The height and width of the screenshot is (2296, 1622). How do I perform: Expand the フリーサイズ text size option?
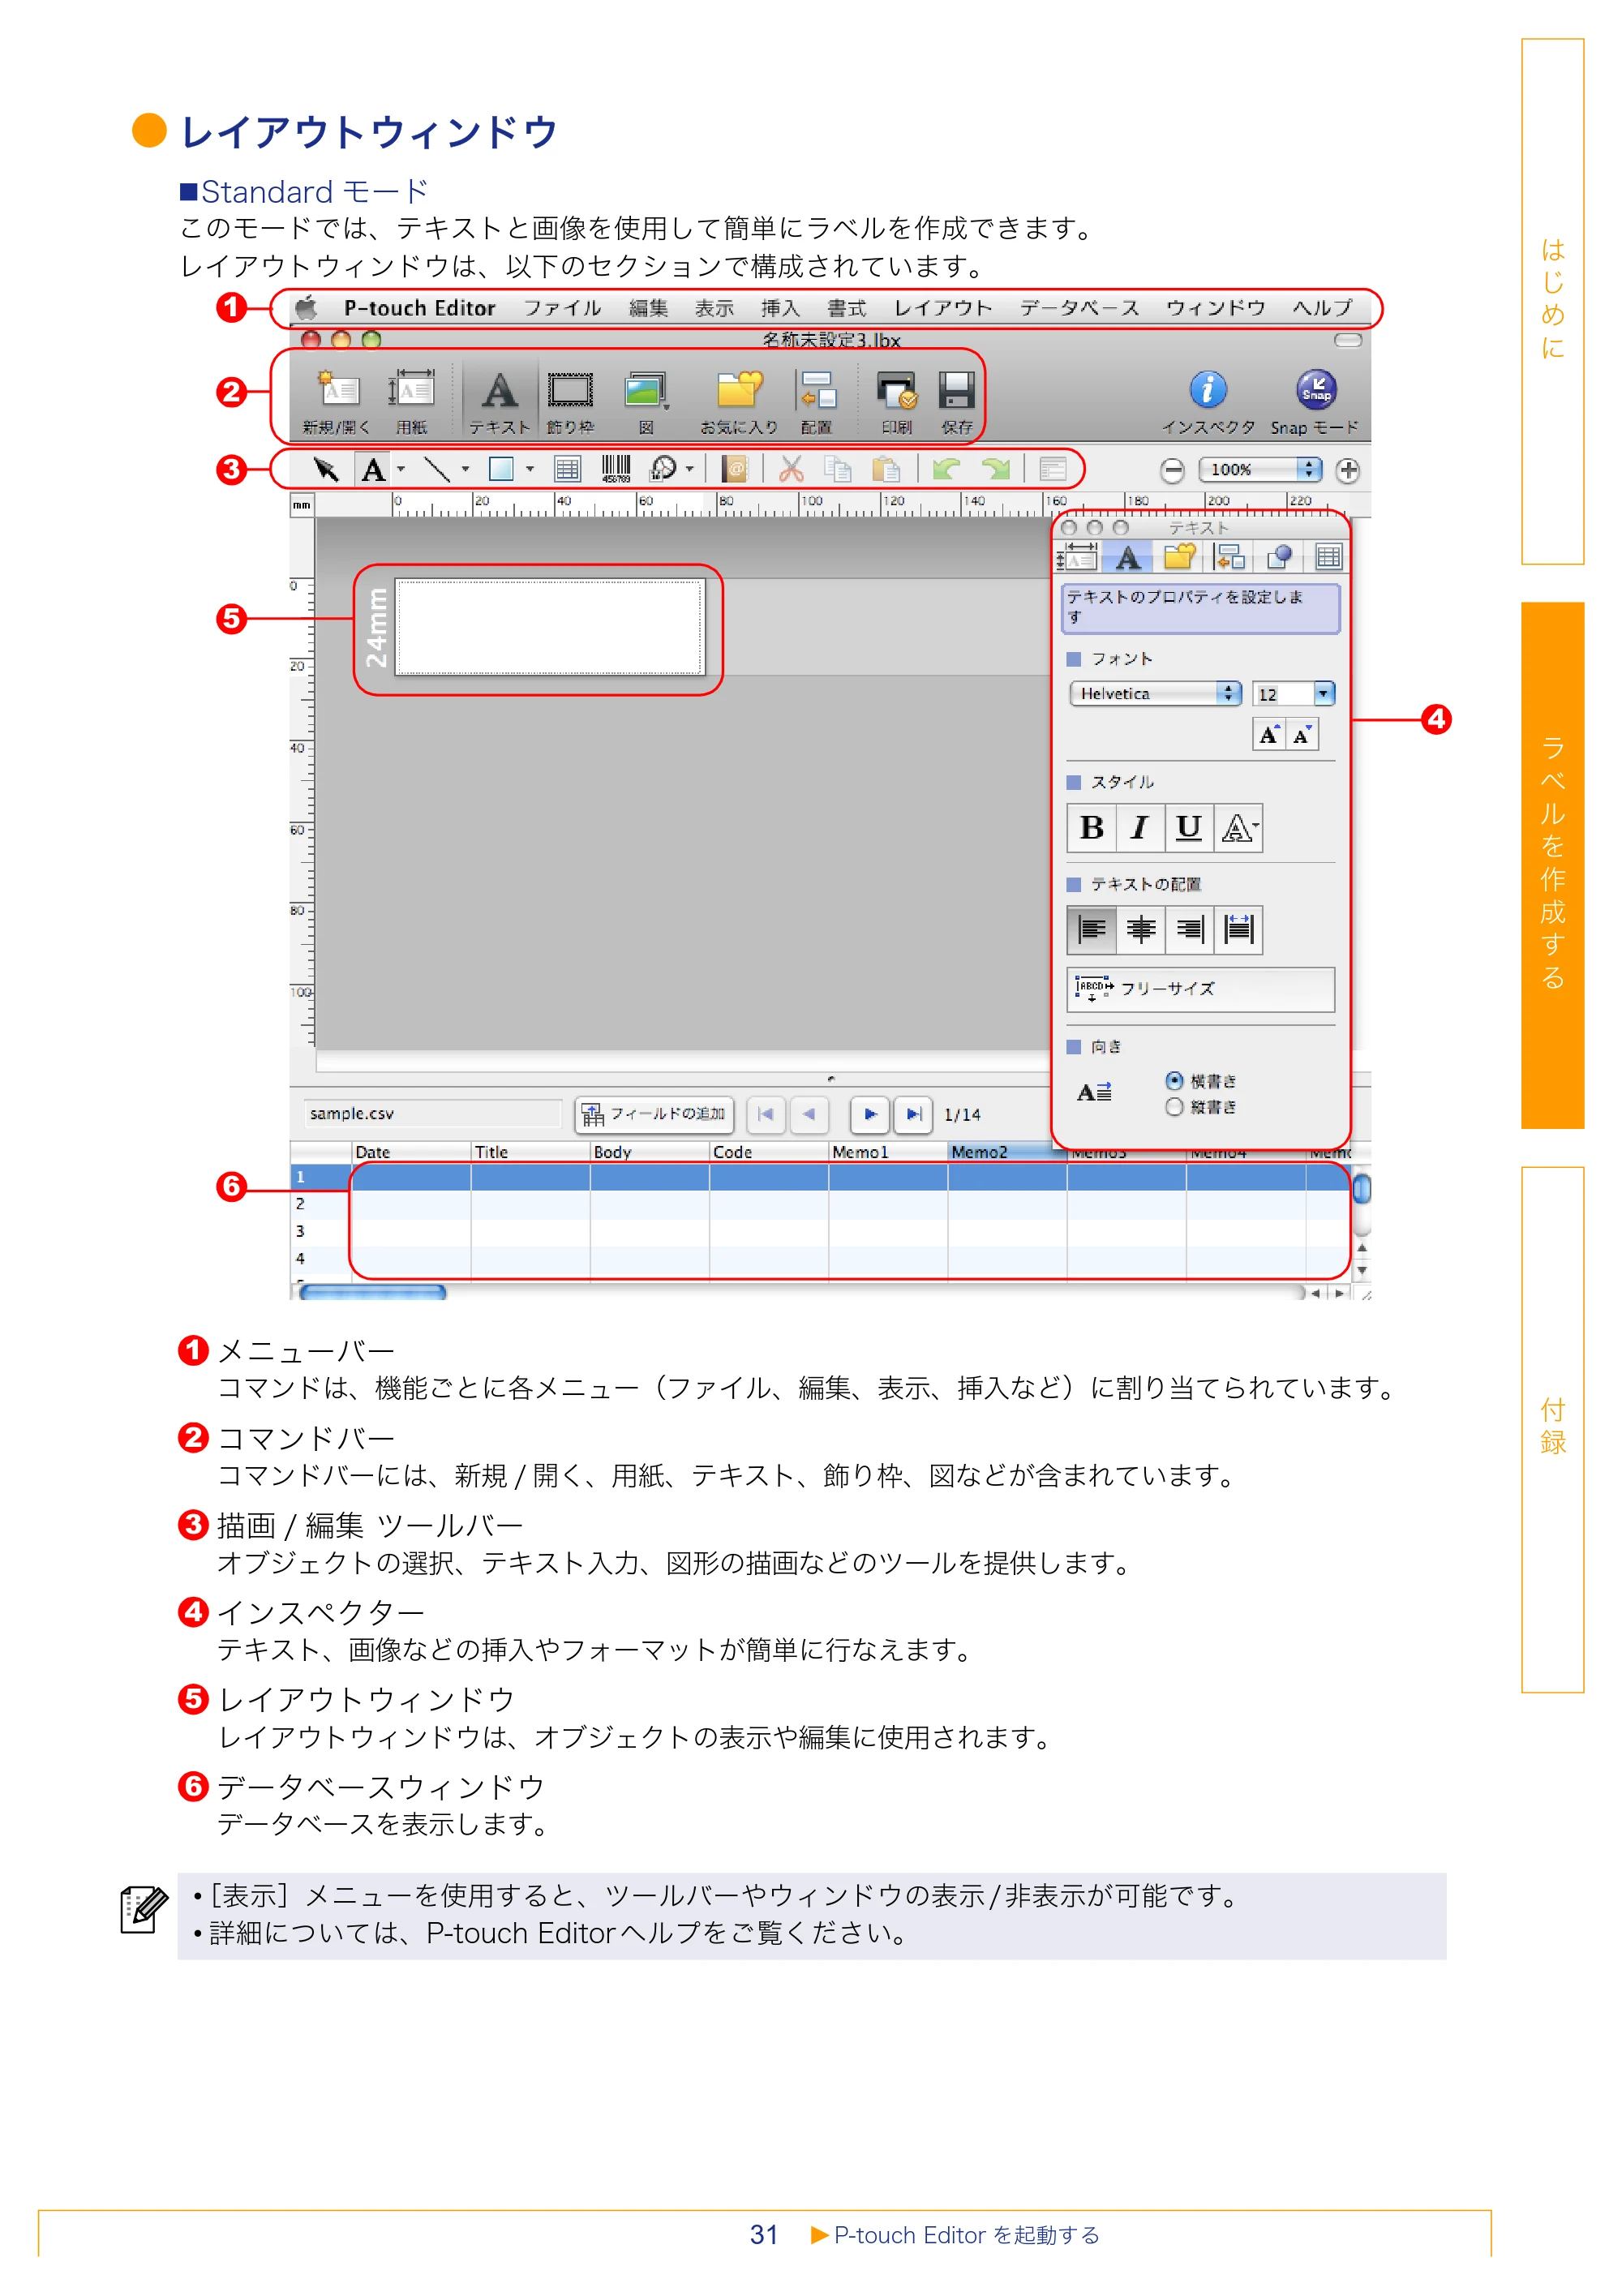pos(1201,989)
